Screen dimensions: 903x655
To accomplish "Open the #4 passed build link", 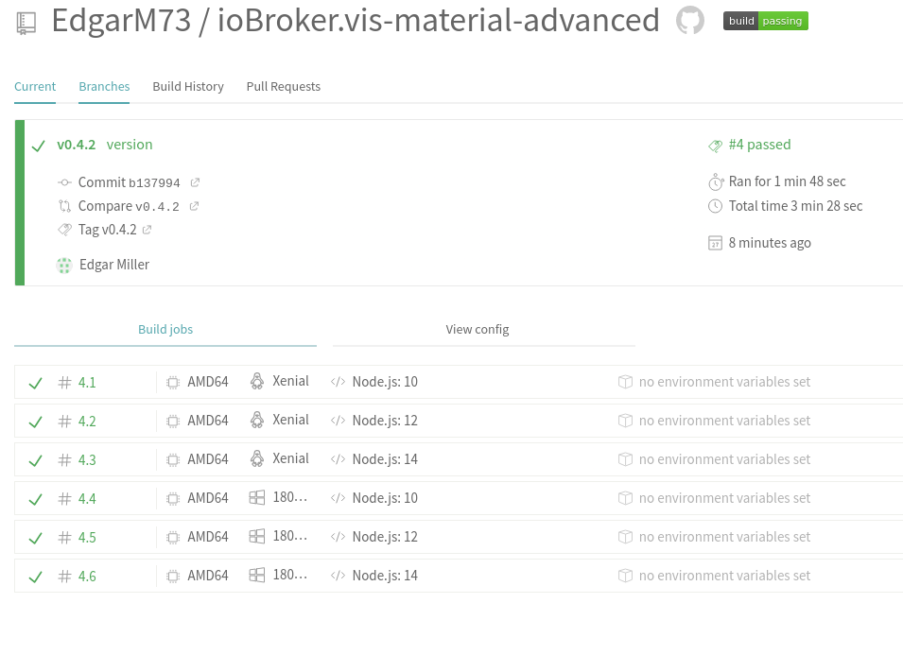I will click(x=759, y=145).
